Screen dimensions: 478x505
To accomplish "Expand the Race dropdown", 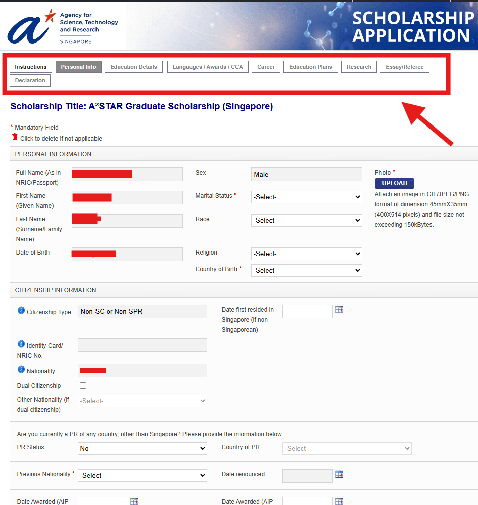I will coord(307,220).
